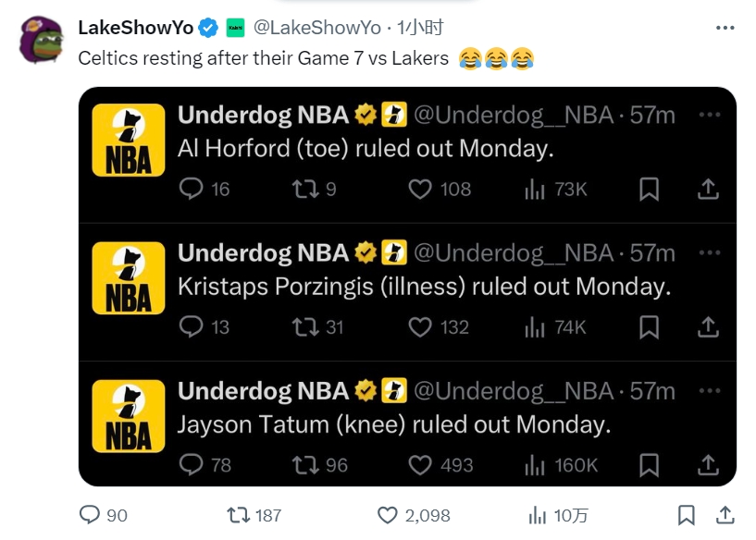Click Underdog NBA avatar on Horford tweet

(128, 140)
